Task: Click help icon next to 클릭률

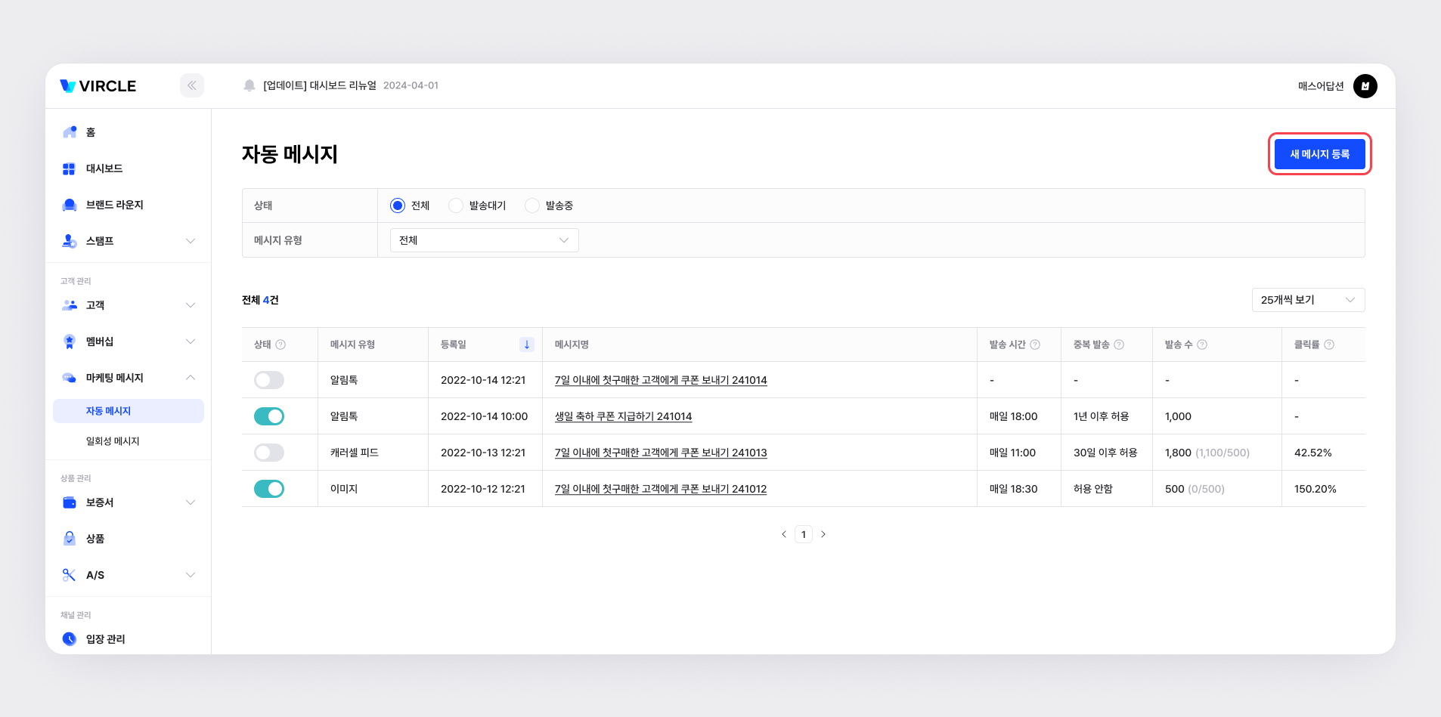Action: point(1329,345)
